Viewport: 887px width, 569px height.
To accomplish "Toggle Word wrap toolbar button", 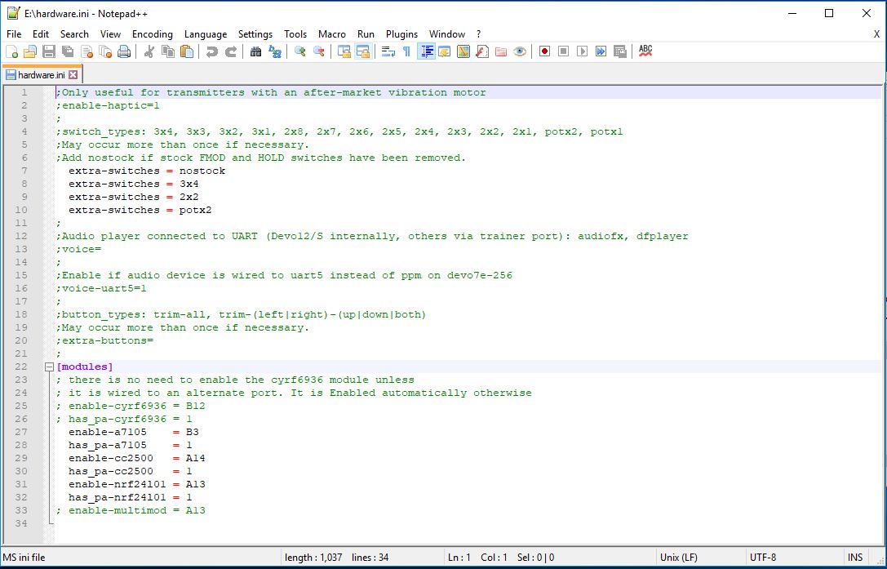I will 388,51.
